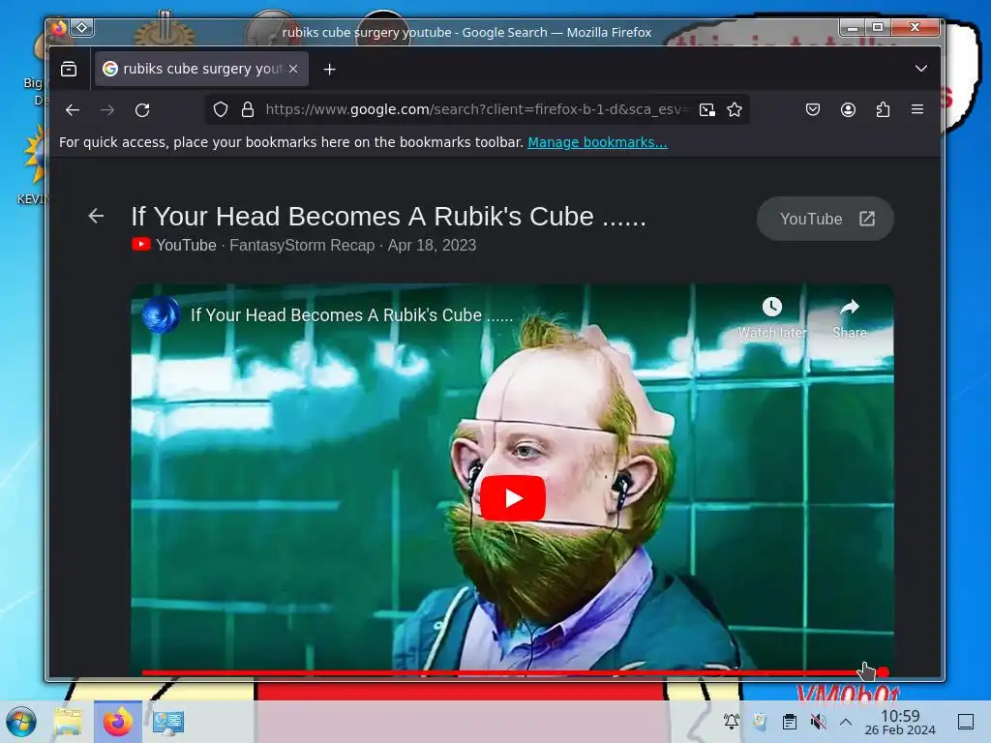Image resolution: width=991 pixels, height=743 pixels.
Task: Bookmark this page with the star
Action: click(735, 110)
